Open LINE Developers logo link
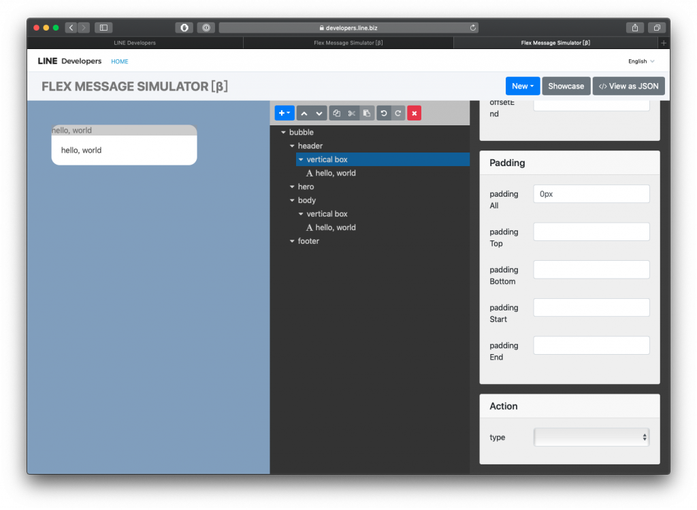 click(x=70, y=61)
